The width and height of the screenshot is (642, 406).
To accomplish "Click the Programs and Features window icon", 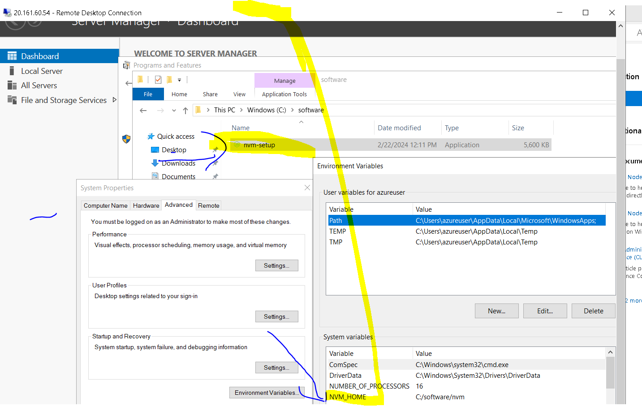I will pos(127,65).
